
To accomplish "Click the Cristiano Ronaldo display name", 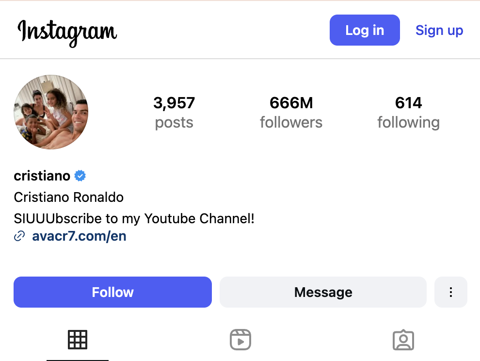I will [69, 197].
